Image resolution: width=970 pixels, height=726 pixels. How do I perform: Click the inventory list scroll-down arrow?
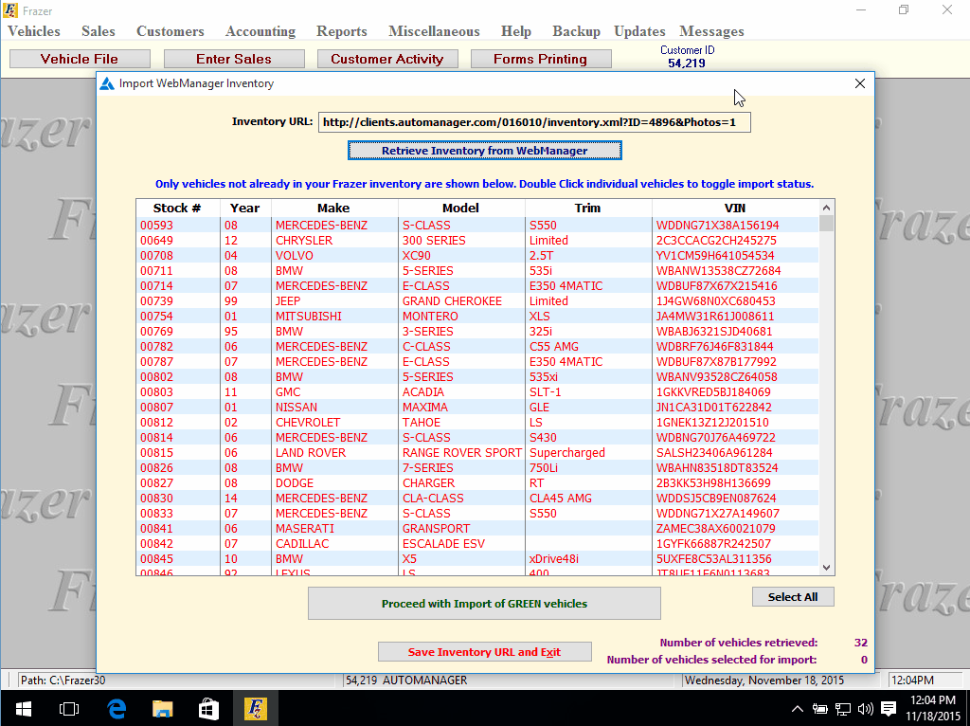coord(826,568)
